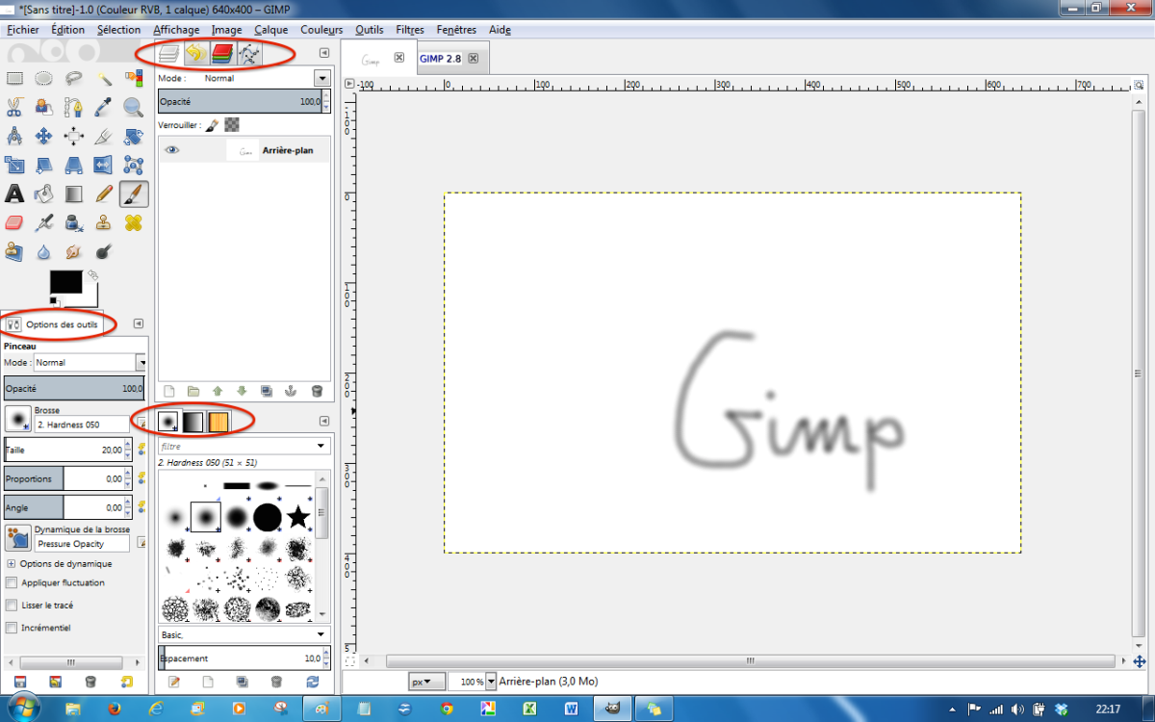Switch to the Gradients tab

pyautogui.click(x=193, y=421)
